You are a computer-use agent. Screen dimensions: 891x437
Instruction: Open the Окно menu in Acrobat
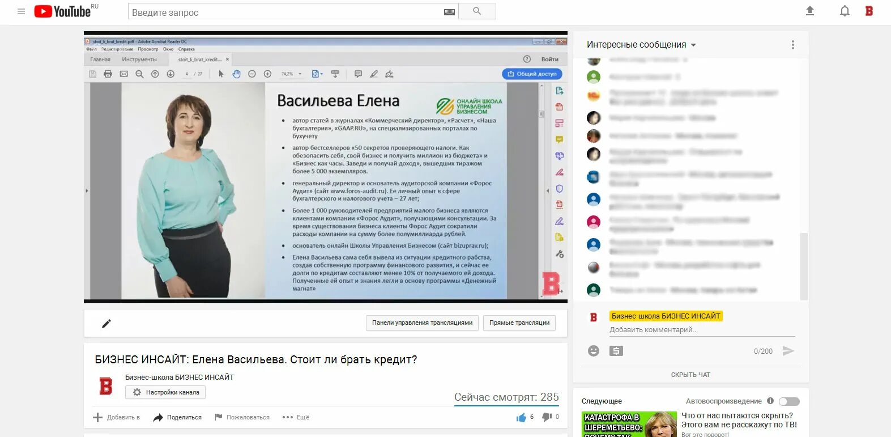coord(168,49)
